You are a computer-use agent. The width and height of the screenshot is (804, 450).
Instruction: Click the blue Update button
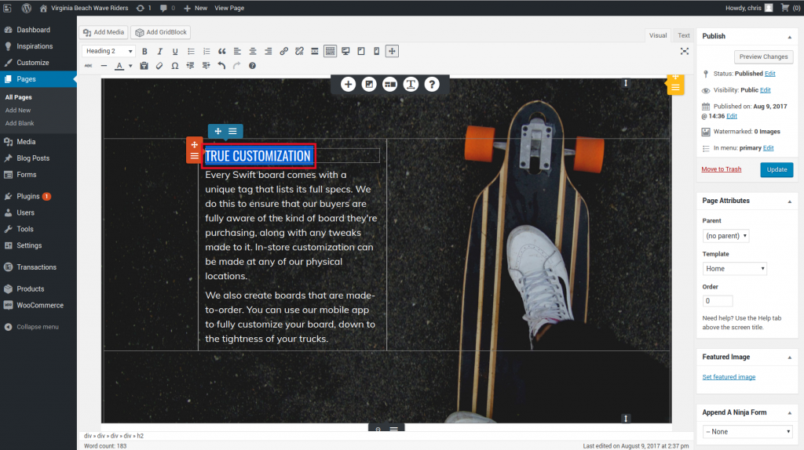(776, 169)
